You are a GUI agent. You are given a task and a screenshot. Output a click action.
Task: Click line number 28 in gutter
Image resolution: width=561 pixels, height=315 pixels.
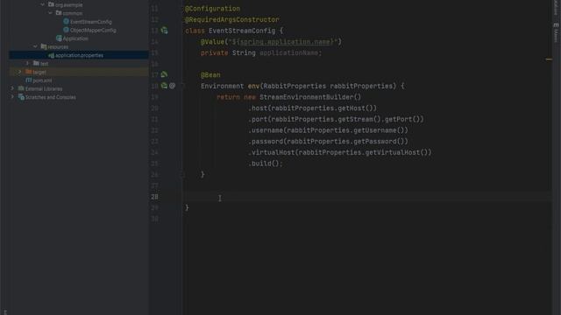[x=154, y=197]
